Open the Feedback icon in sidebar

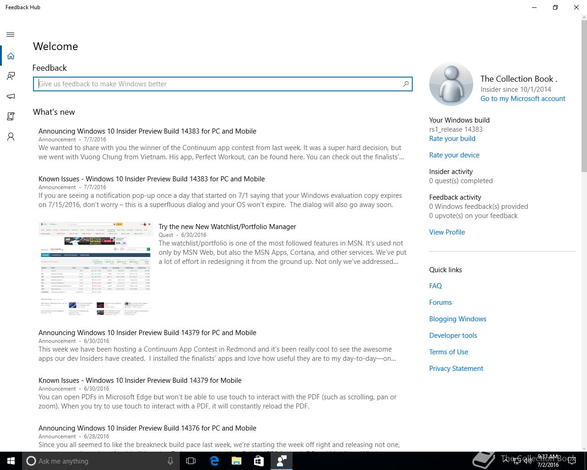click(x=11, y=76)
